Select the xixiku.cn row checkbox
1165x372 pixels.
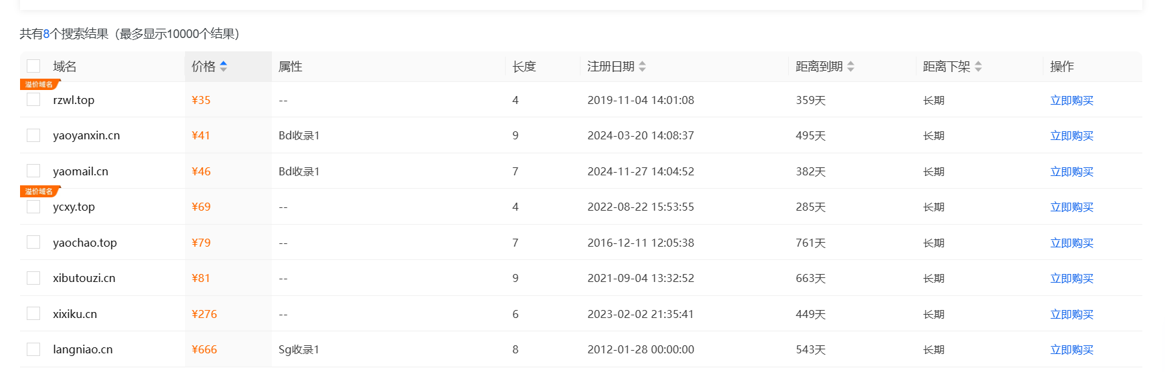pyautogui.click(x=33, y=313)
